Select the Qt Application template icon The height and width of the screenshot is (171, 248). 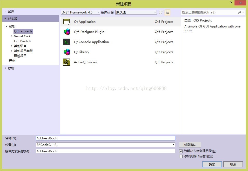(x=66, y=22)
